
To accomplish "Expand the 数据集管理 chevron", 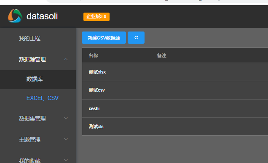I will (x=66, y=118).
